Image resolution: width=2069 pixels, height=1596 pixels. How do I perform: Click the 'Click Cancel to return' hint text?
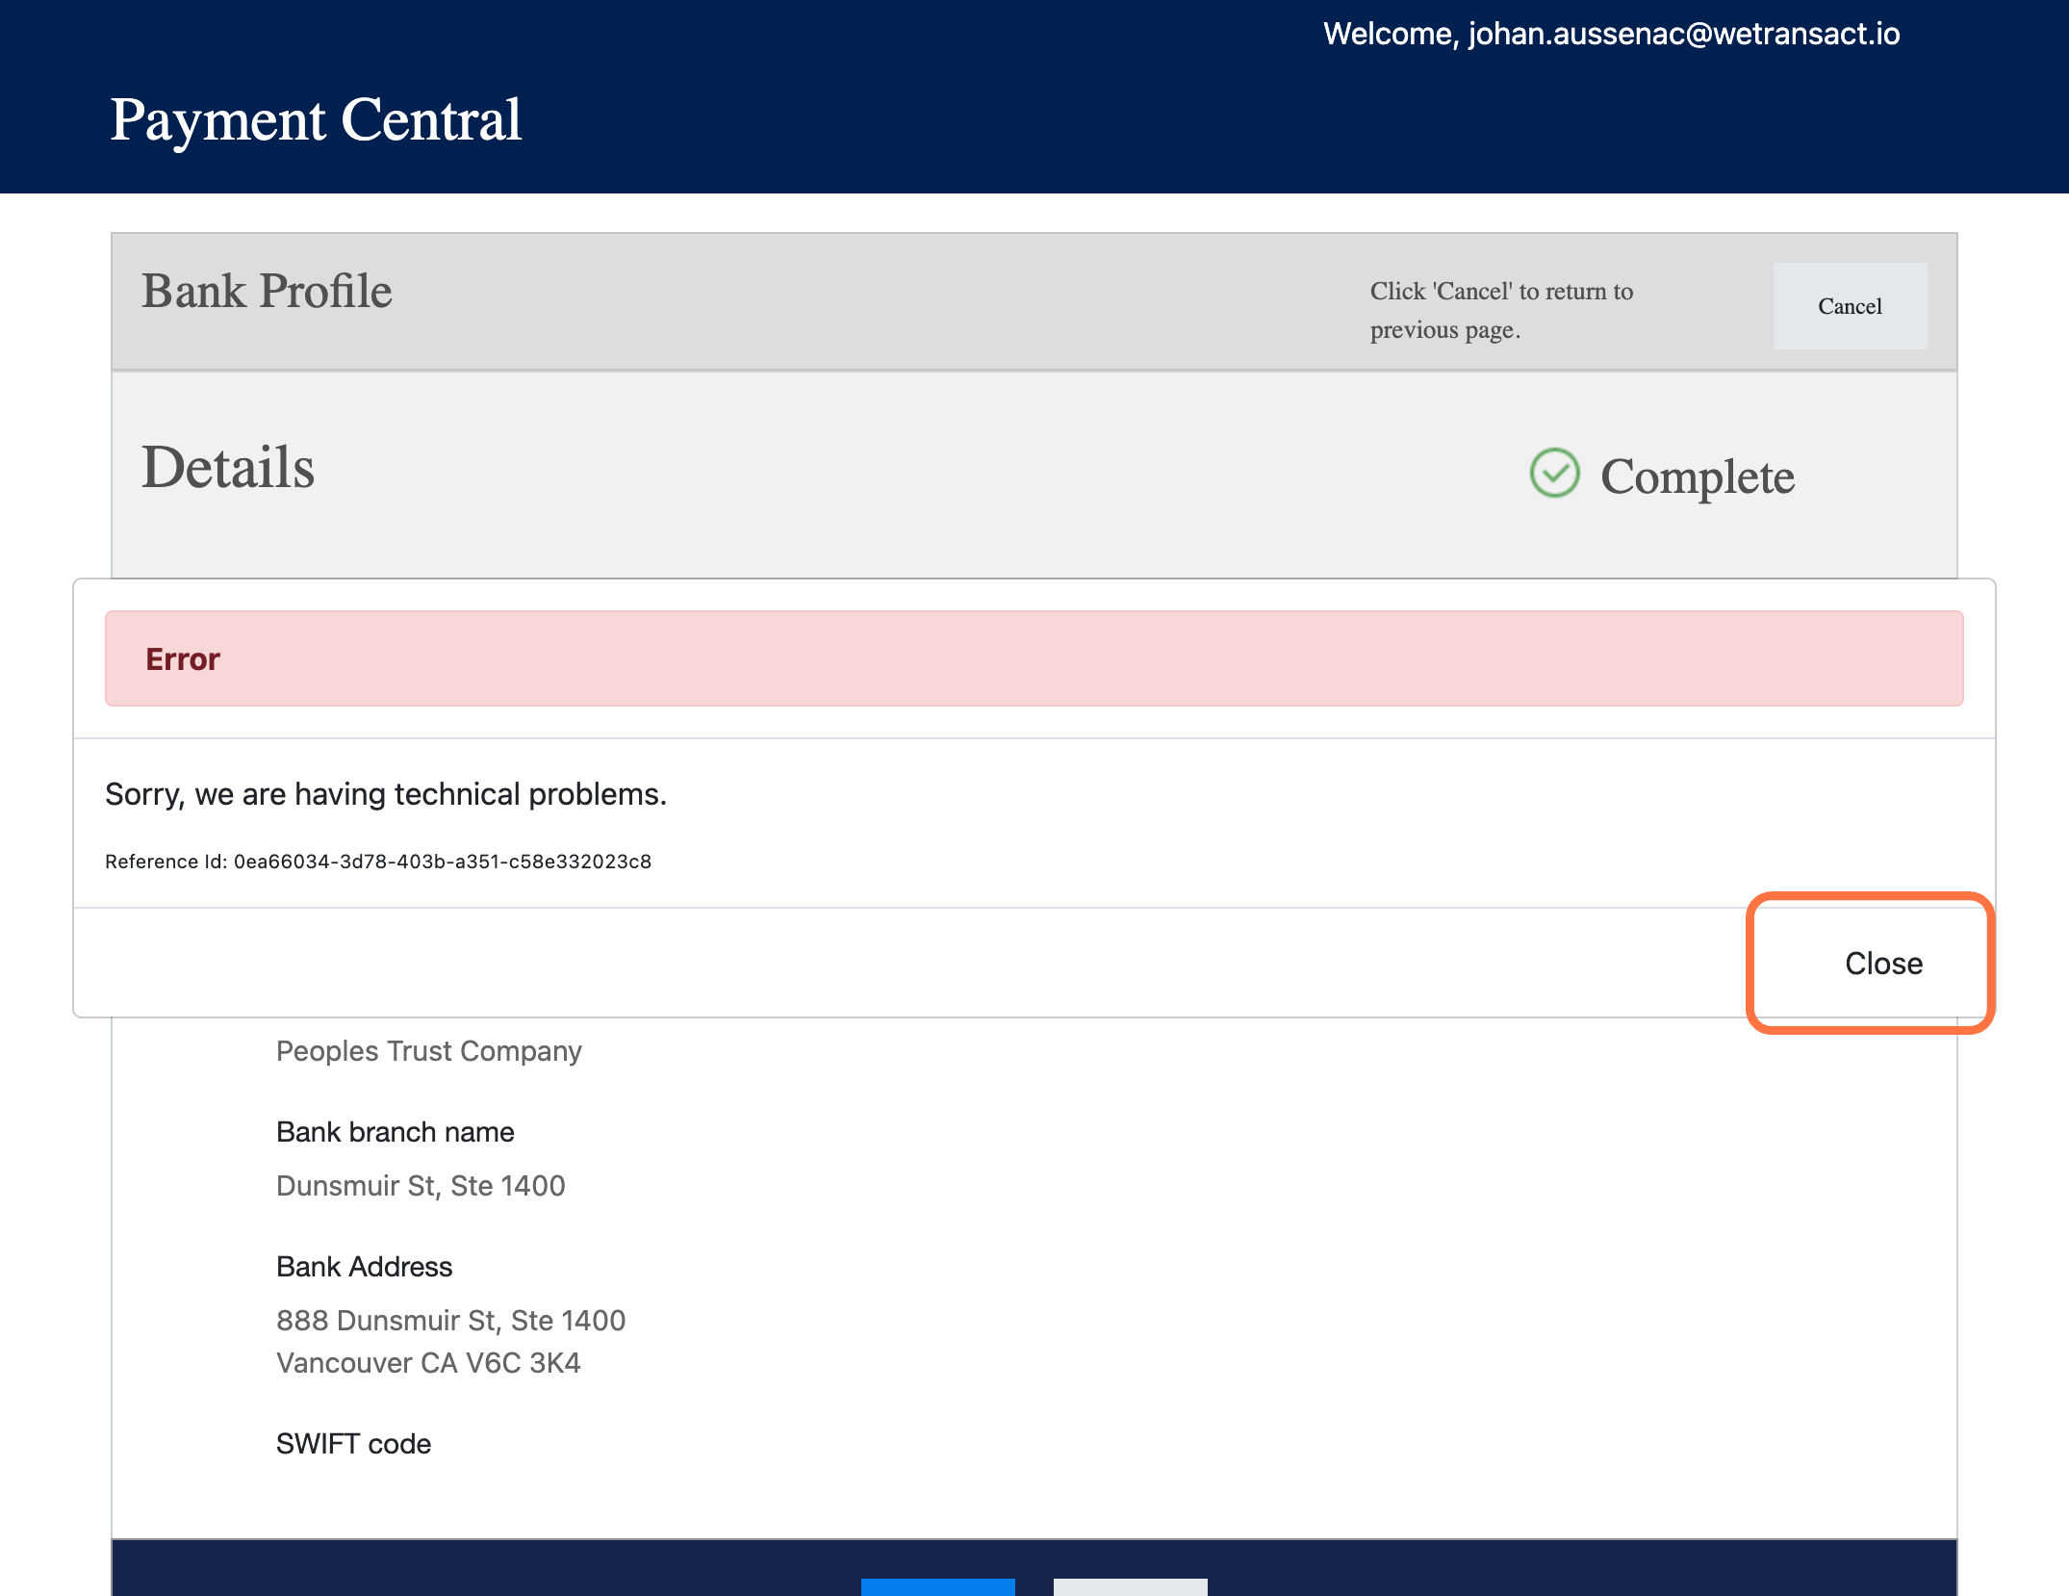coord(1501,310)
